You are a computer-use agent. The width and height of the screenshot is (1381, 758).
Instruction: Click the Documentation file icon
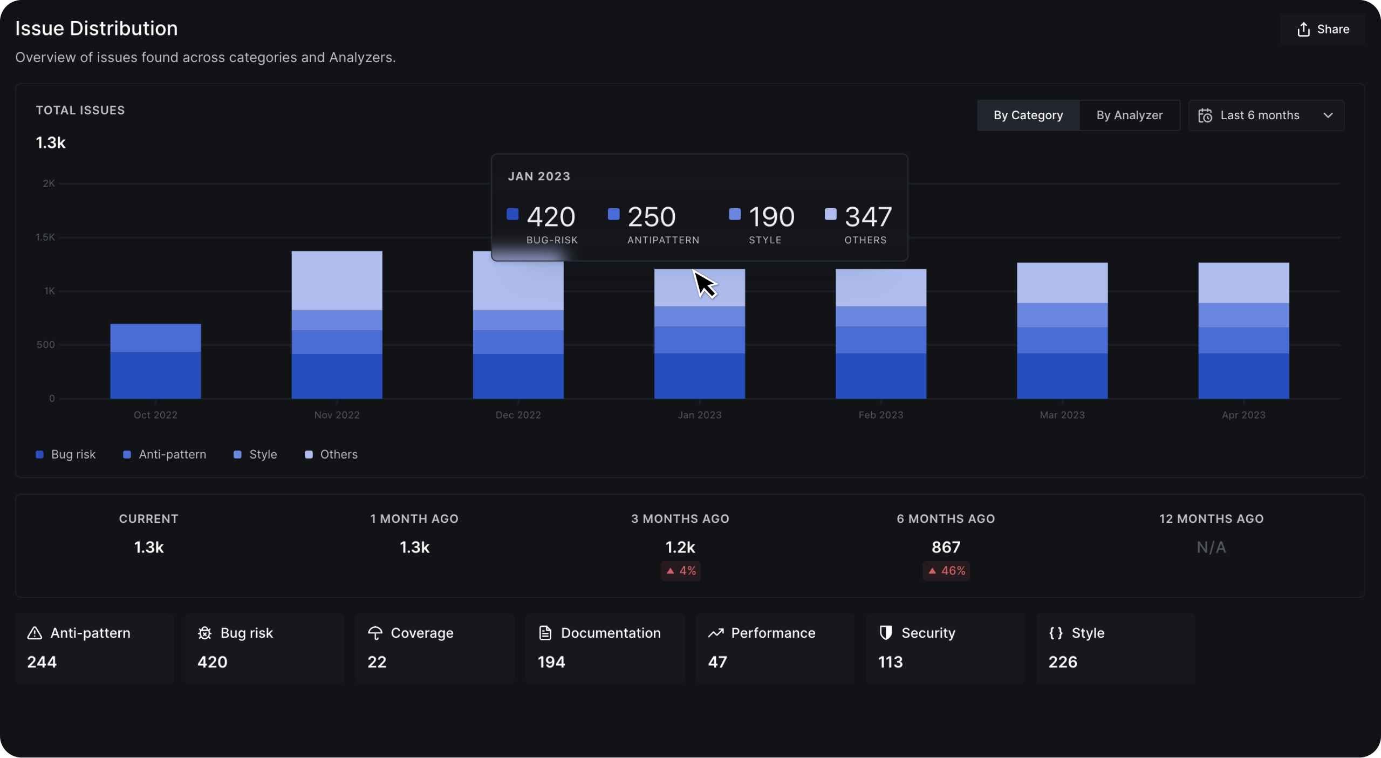(545, 633)
